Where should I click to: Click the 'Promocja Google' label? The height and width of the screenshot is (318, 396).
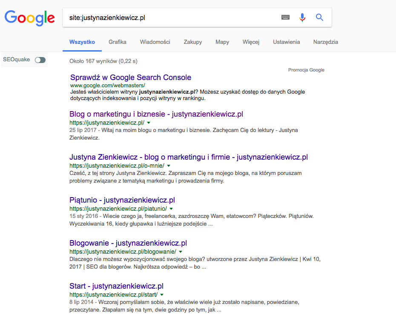[x=306, y=70]
